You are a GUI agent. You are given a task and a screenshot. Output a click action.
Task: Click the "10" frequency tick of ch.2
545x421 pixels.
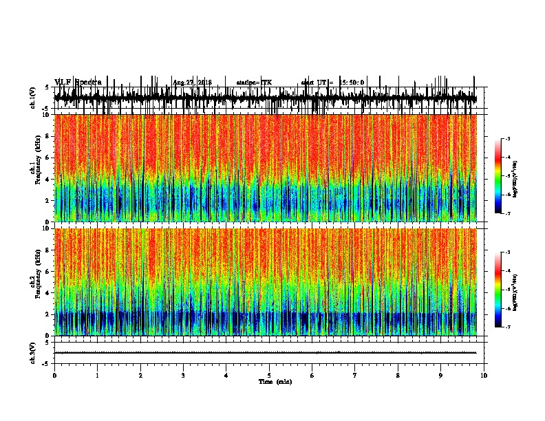[x=47, y=228]
